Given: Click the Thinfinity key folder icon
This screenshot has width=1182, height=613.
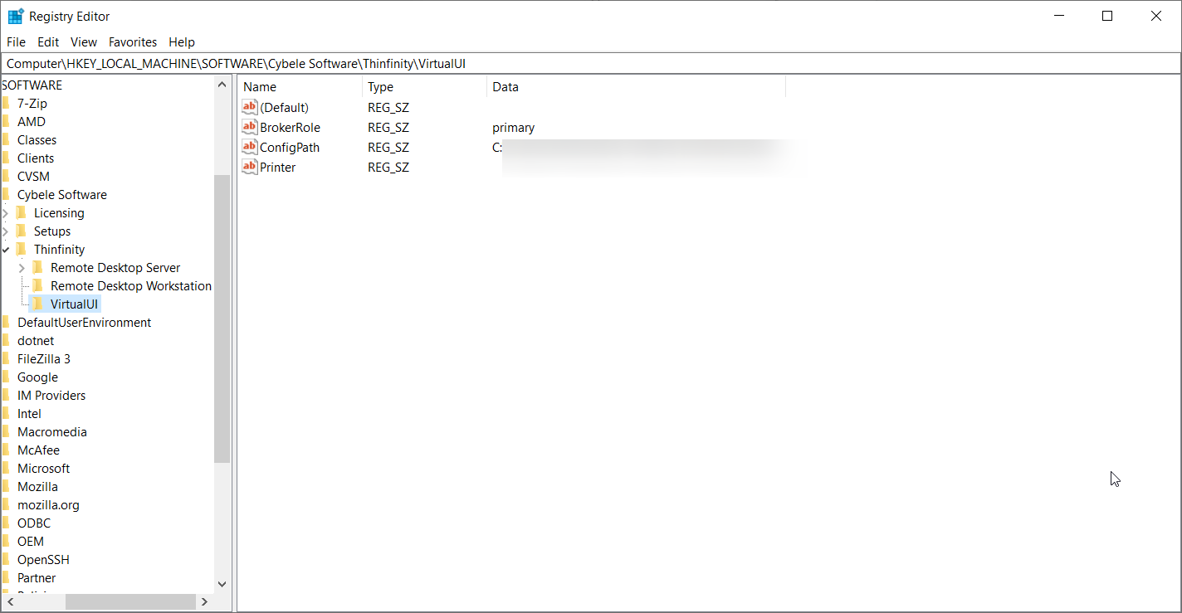Looking at the screenshot, I should (x=22, y=249).
